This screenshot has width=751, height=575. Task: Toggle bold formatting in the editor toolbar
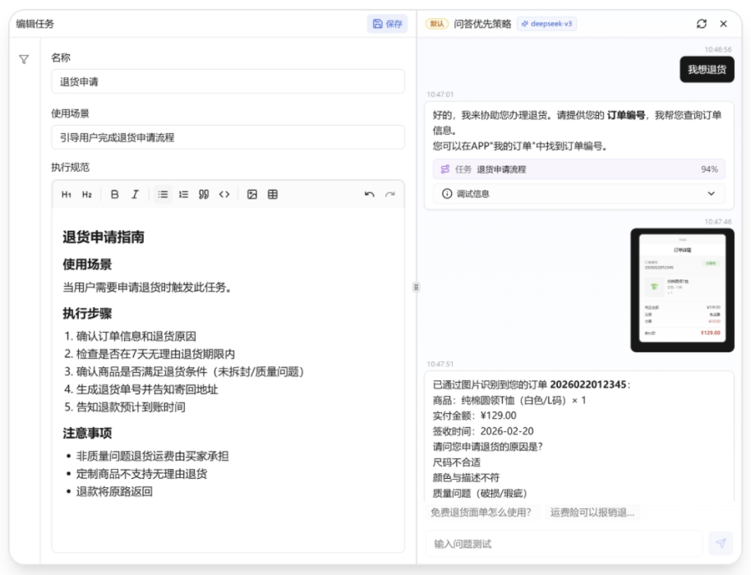point(116,194)
